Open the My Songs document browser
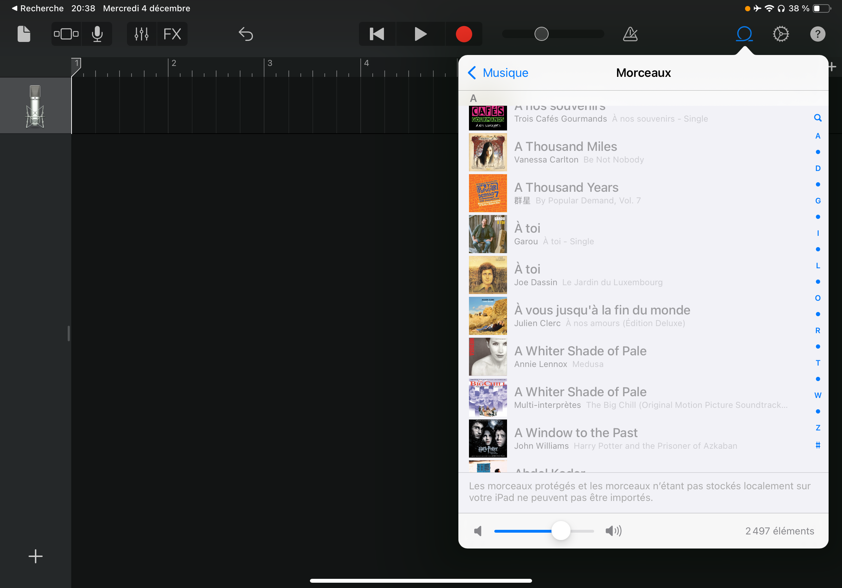This screenshot has width=842, height=588. click(x=24, y=34)
